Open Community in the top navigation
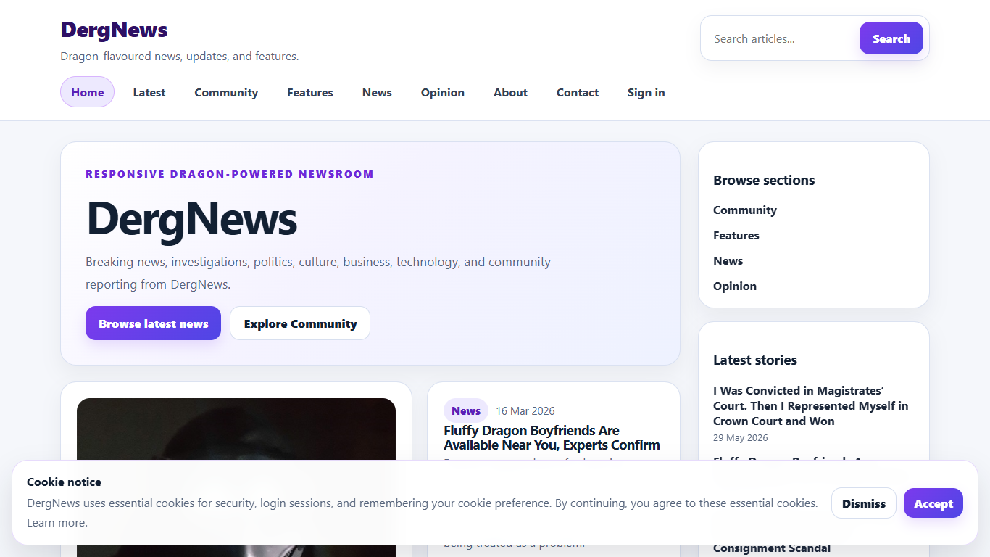This screenshot has width=990, height=557. click(x=226, y=92)
